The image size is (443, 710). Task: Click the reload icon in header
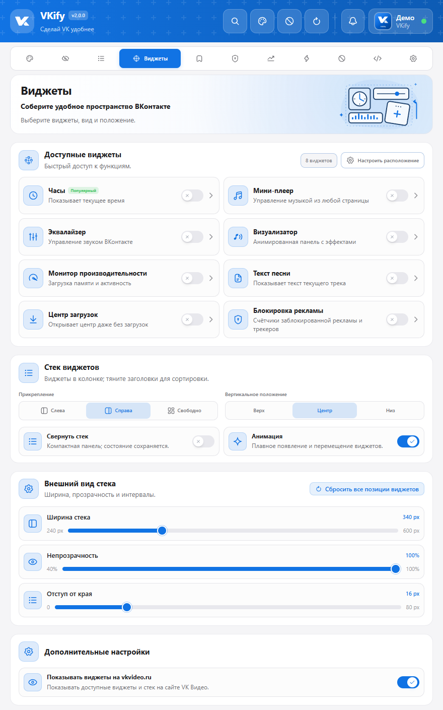click(x=317, y=21)
